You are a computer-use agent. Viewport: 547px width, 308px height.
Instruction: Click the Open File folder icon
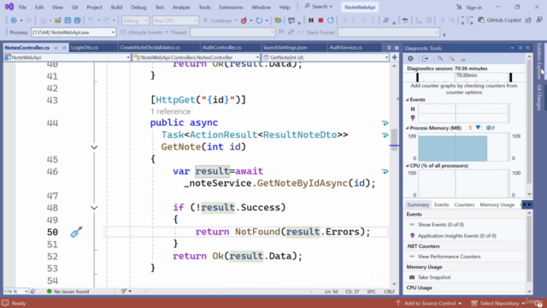(x=57, y=21)
